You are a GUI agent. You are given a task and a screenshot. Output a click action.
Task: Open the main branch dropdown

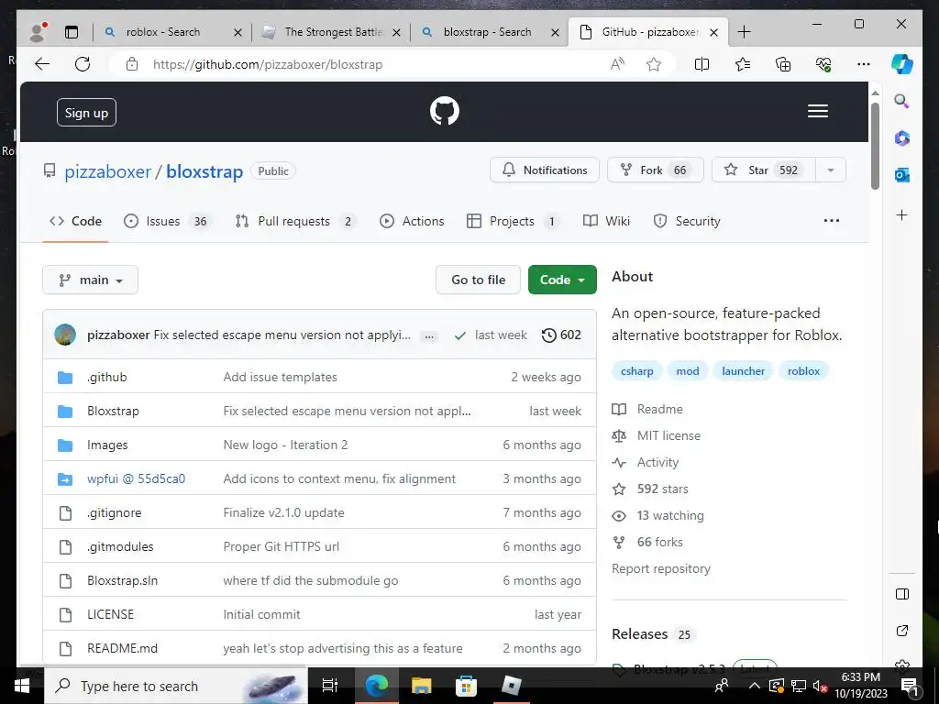pos(91,280)
